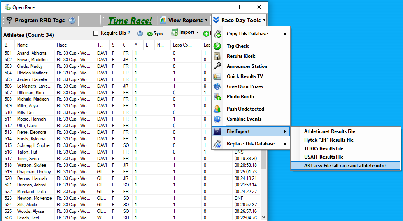403x221 pixels.
Task: Select Combine Events
Action: click(251, 119)
